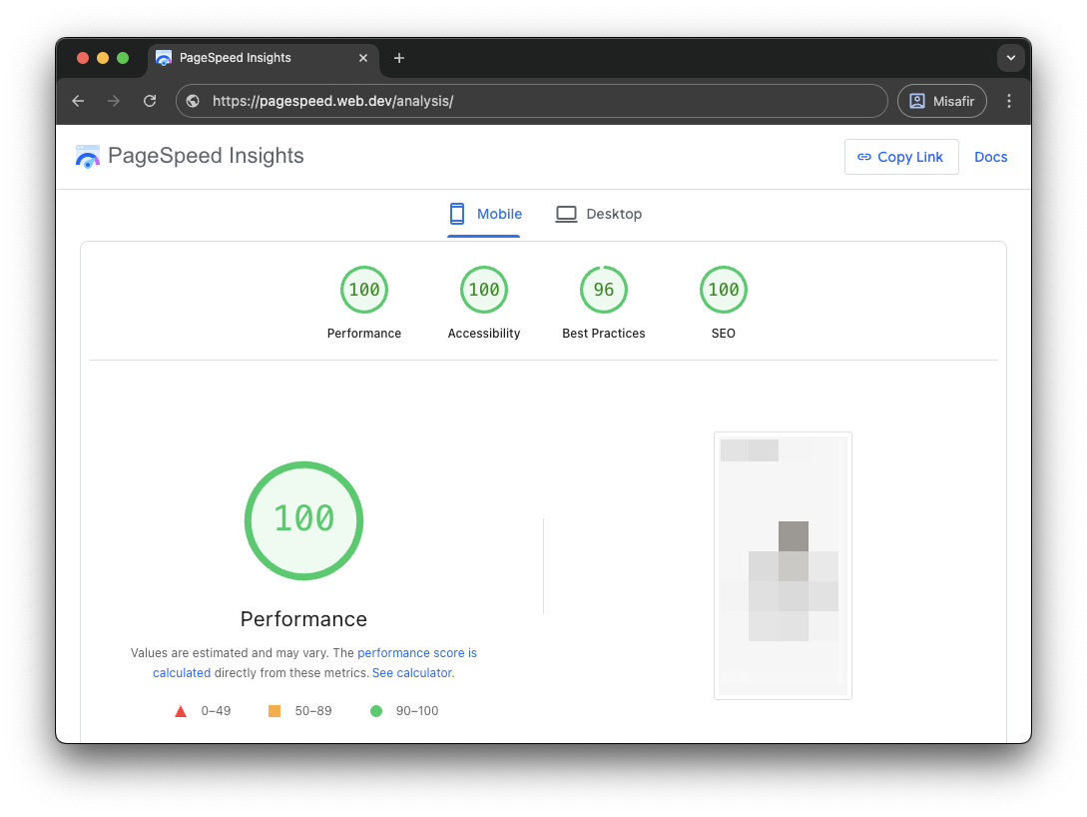Click the Copy Link button
Image resolution: width=1087 pixels, height=817 pixels.
(x=901, y=157)
